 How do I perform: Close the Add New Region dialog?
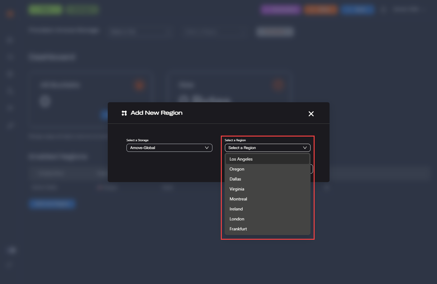click(x=311, y=114)
